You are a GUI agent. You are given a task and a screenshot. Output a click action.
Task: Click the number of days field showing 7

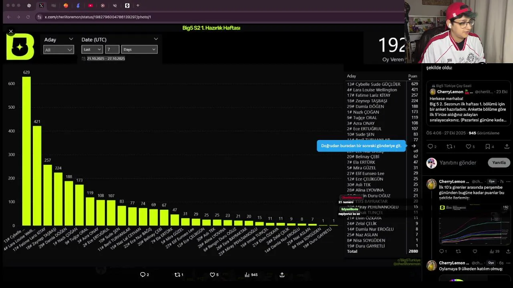pos(112,49)
